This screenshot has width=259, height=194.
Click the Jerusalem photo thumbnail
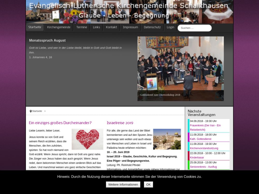coord(167,139)
